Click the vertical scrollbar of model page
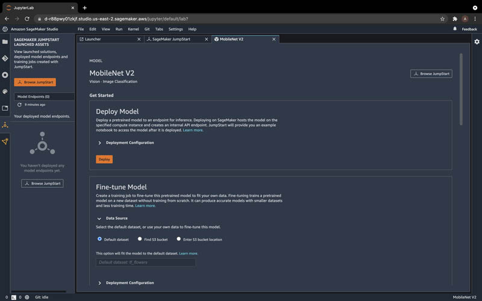This screenshot has height=301, width=482. pyautogui.click(x=461, y=89)
